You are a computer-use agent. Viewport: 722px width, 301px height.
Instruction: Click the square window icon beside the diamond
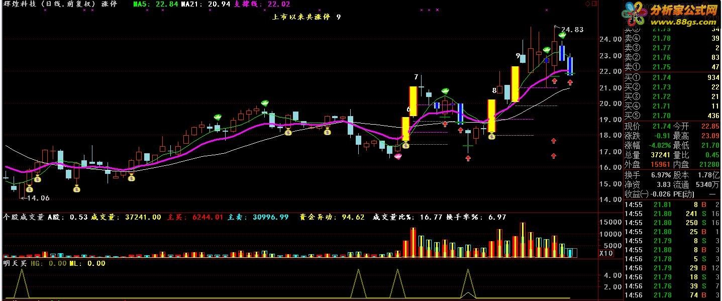[x=595, y=4]
